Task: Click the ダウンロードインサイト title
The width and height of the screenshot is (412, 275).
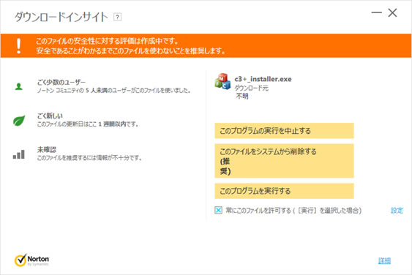Action: [61, 17]
